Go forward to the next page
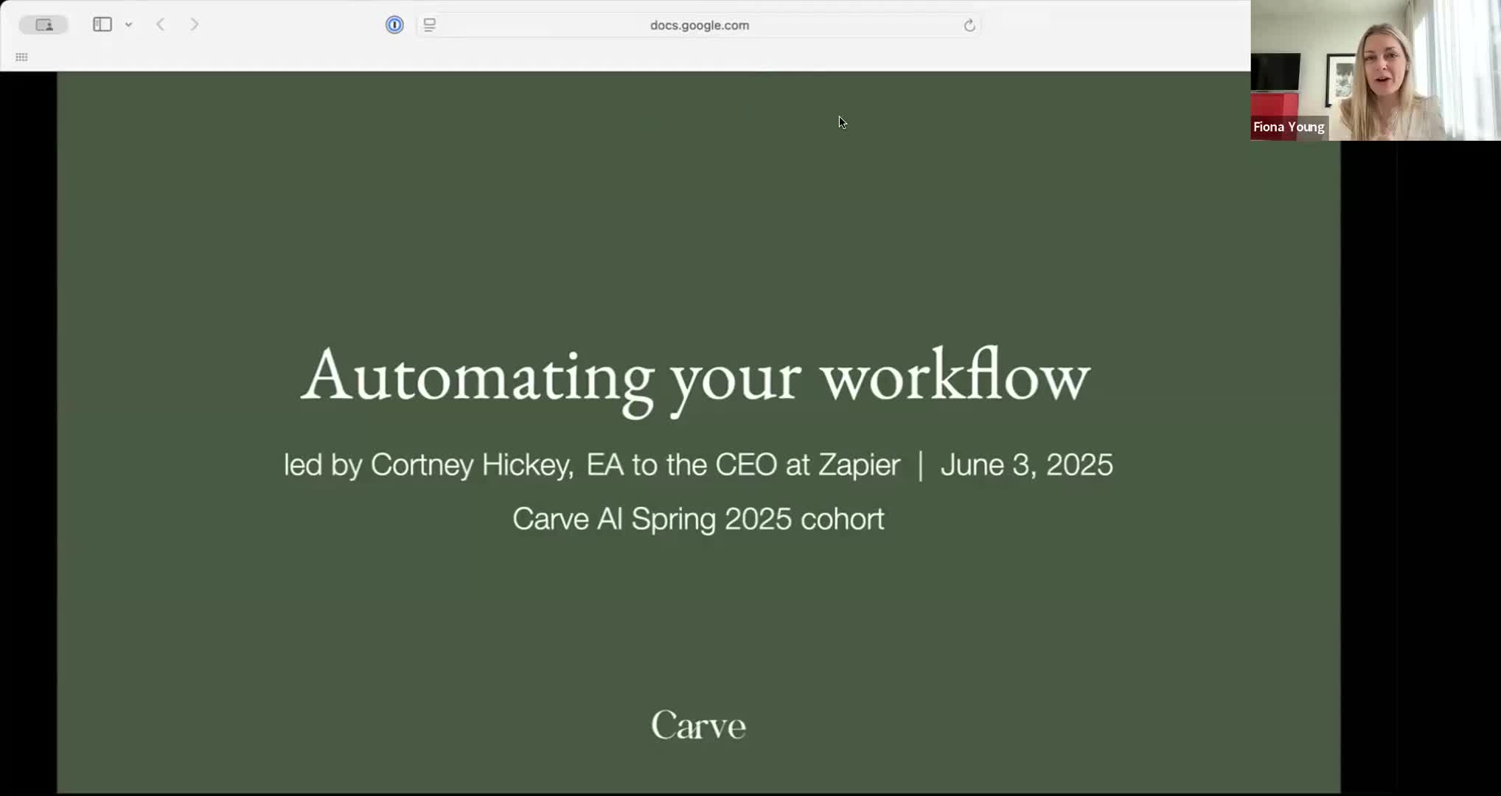Viewport: 1501px width, 796px height. click(194, 25)
